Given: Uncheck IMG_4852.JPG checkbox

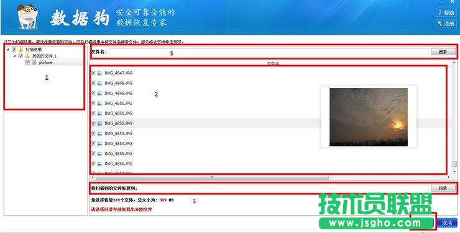Looking at the screenshot, I should point(93,123).
